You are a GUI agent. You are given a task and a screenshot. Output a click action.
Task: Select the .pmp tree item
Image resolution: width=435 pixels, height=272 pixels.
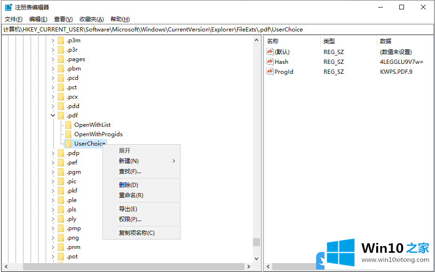pos(74,228)
